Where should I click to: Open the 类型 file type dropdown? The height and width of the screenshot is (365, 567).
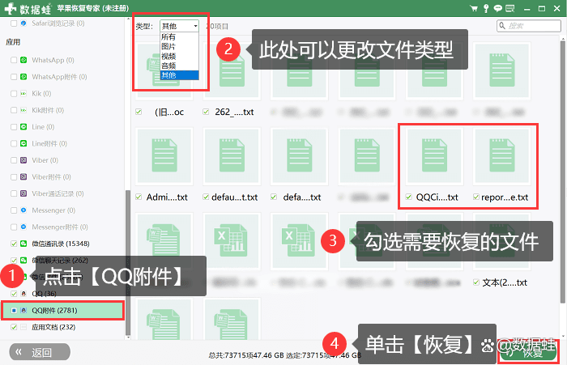click(179, 26)
